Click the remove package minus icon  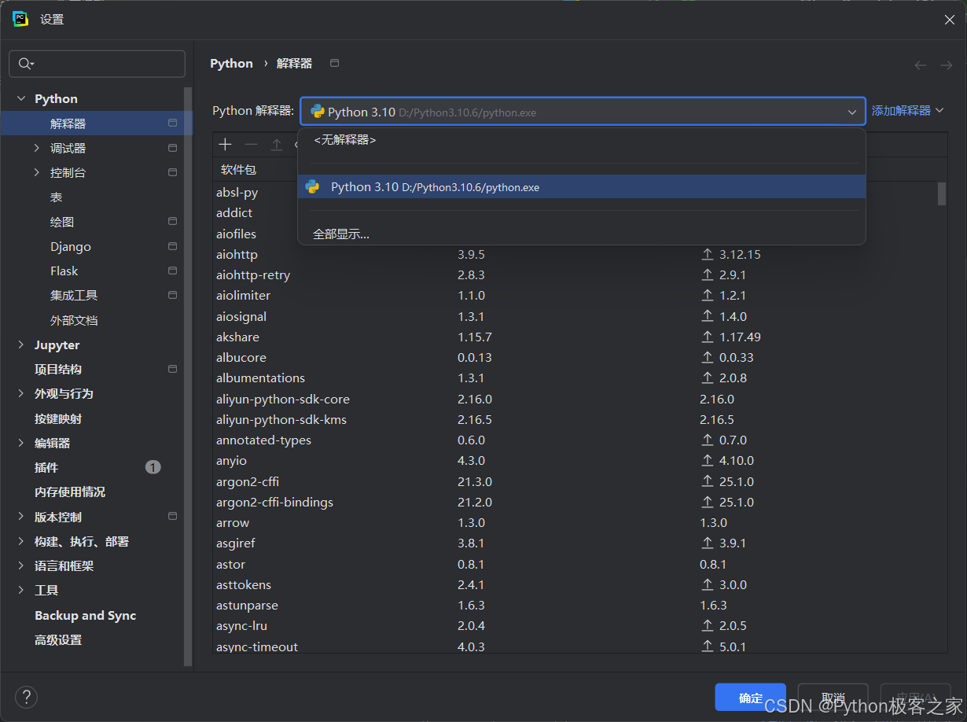tap(251, 144)
